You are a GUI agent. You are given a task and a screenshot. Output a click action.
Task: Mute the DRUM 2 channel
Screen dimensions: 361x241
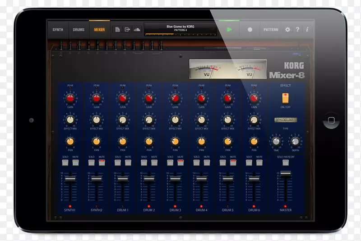pyautogui.click(x=154, y=163)
